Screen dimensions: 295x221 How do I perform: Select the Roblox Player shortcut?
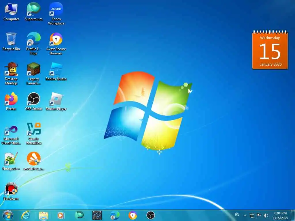(56, 102)
